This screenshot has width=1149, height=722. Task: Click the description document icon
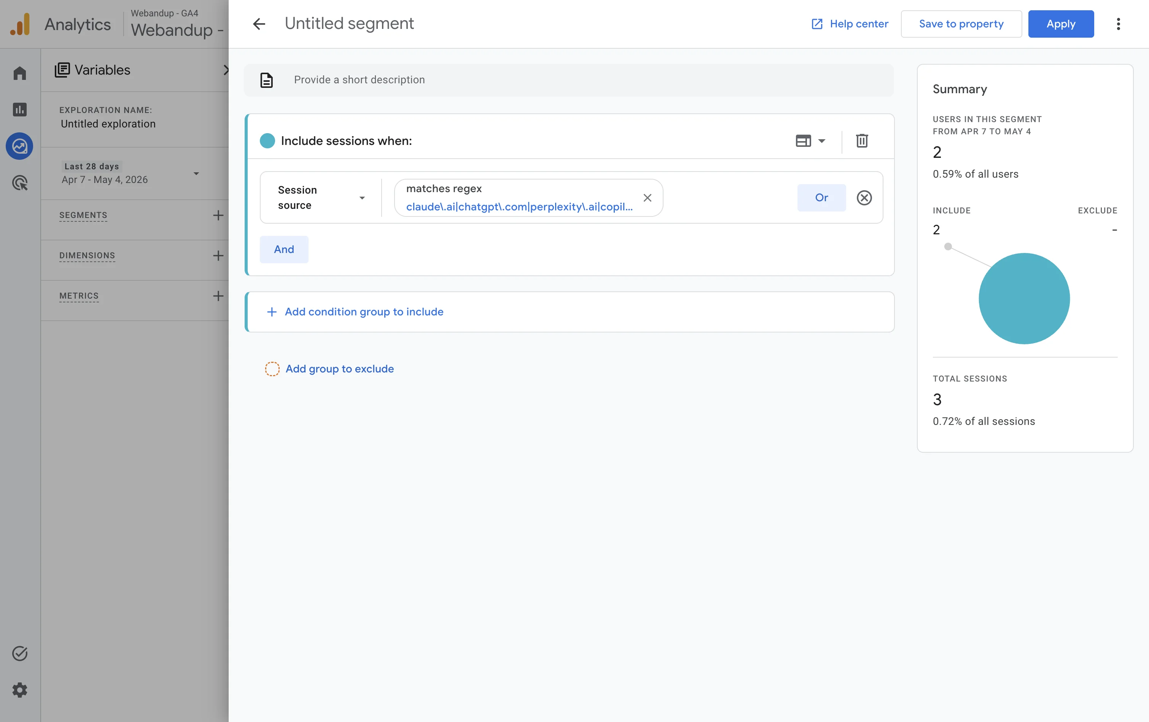pos(267,80)
